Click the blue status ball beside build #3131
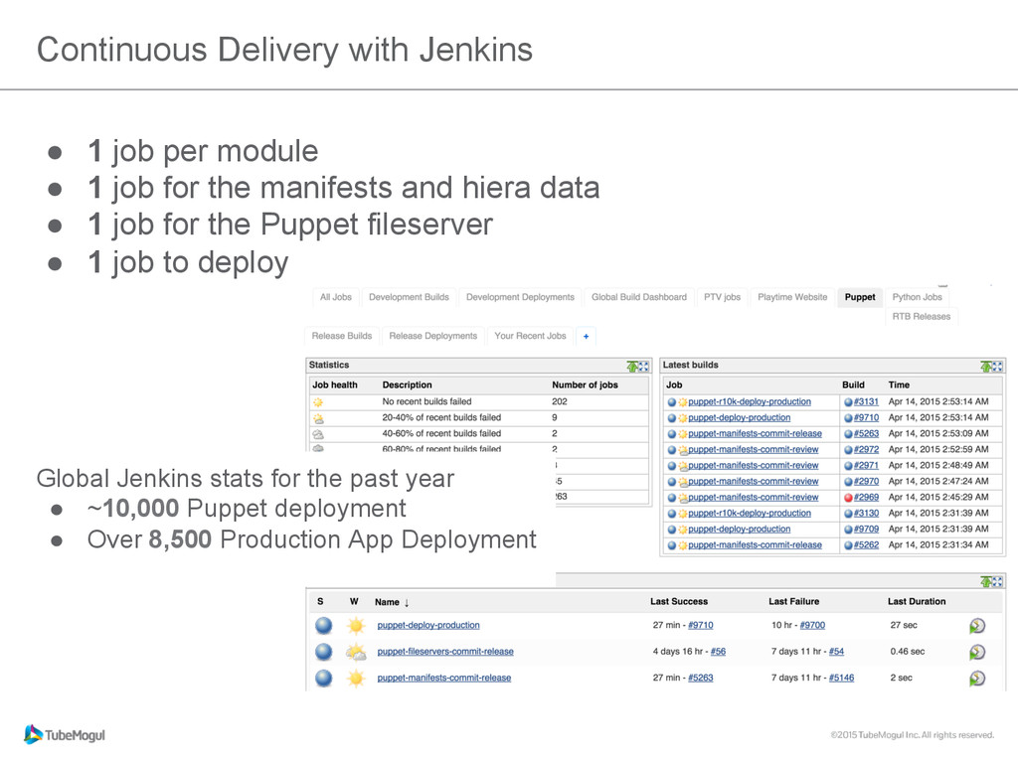Image resolution: width=1018 pixels, height=763 pixels. pos(848,402)
